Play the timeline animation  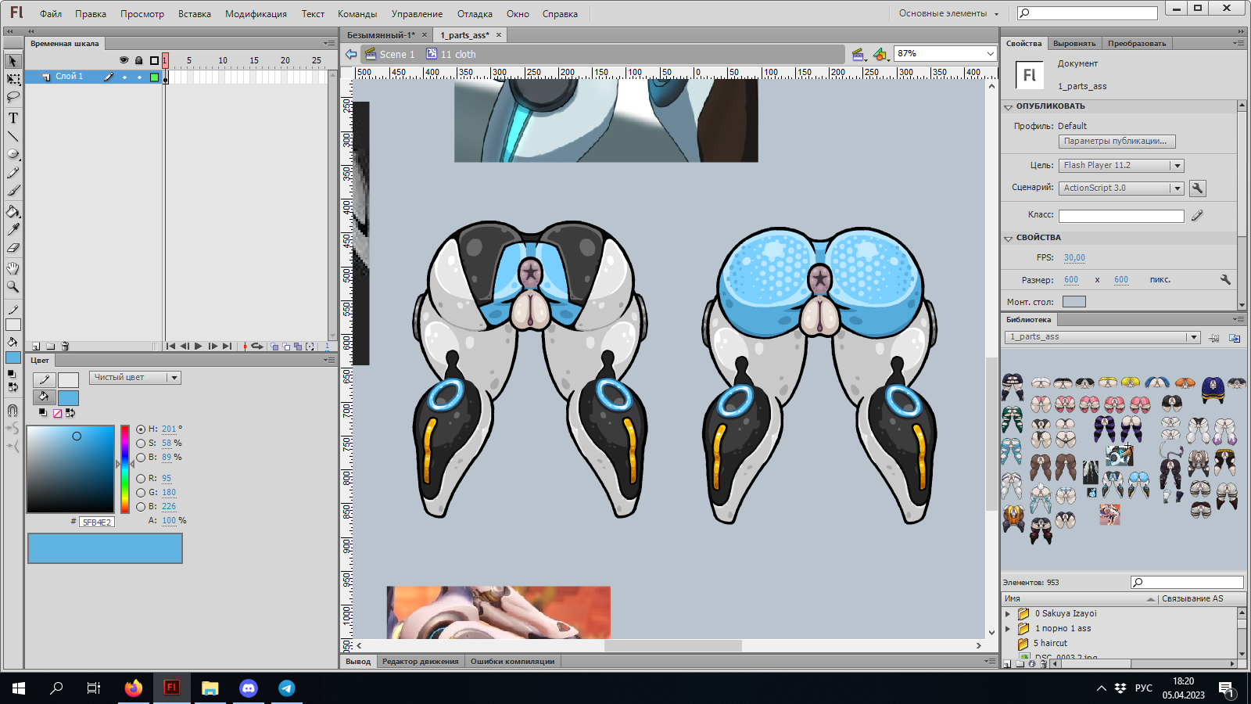coord(199,346)
